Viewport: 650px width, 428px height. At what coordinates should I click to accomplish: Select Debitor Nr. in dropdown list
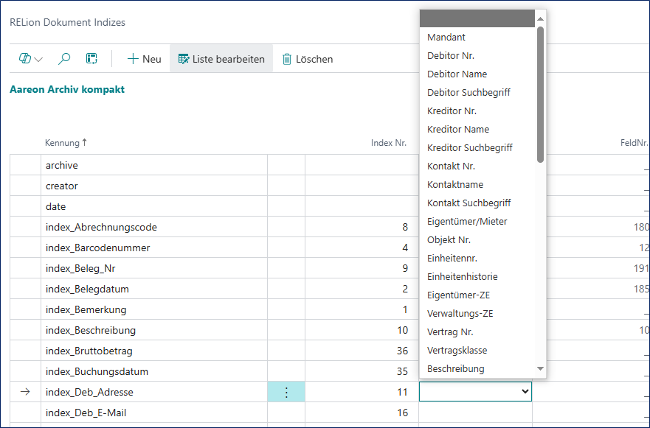pyautogui.click(x=450, y=55)
